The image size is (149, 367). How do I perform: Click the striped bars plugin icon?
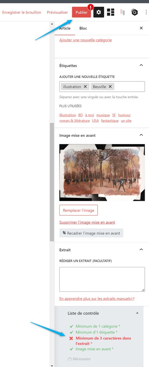tap(122, 12)
